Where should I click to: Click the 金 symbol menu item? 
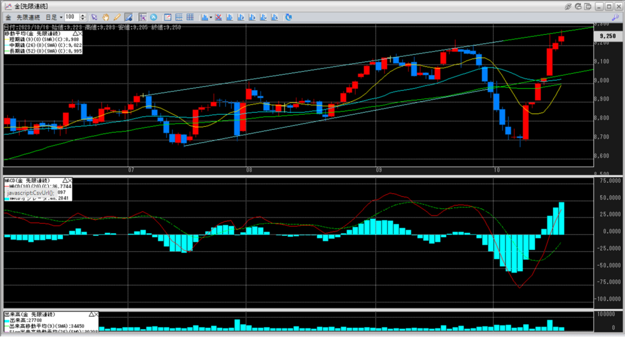pos(8,16)
